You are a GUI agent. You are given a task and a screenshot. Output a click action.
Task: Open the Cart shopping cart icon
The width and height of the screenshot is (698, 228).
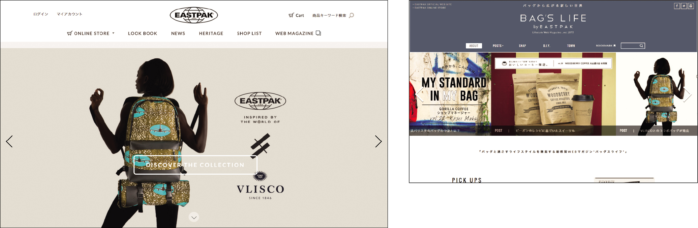(291, 15)
